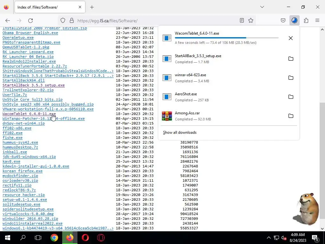Cancel the WacomTablet download

click(291, 38)
